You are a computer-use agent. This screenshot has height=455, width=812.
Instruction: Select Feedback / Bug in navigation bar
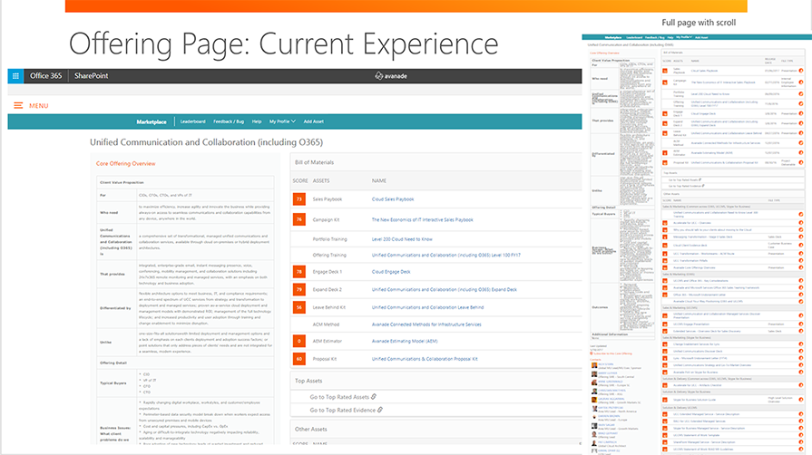pyautogui.click(x=229, y=121)
